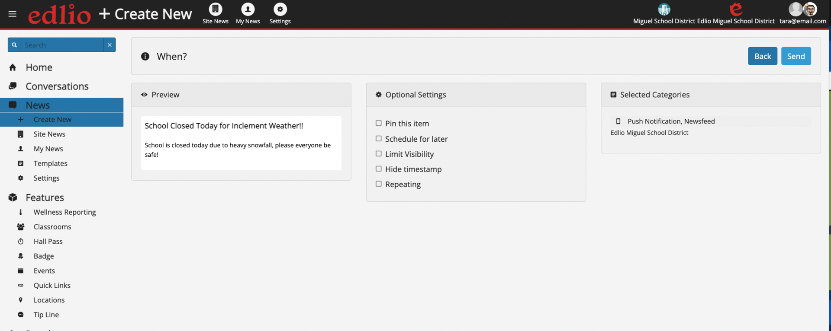Click the '+ Create New' page heading
The height and width of the screenshot is (331, 831).
pos(145,14)
